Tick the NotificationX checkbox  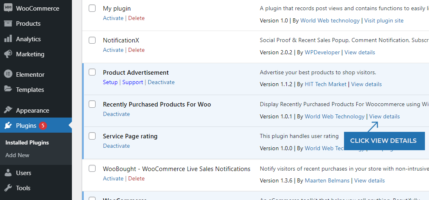coord(92,40)
